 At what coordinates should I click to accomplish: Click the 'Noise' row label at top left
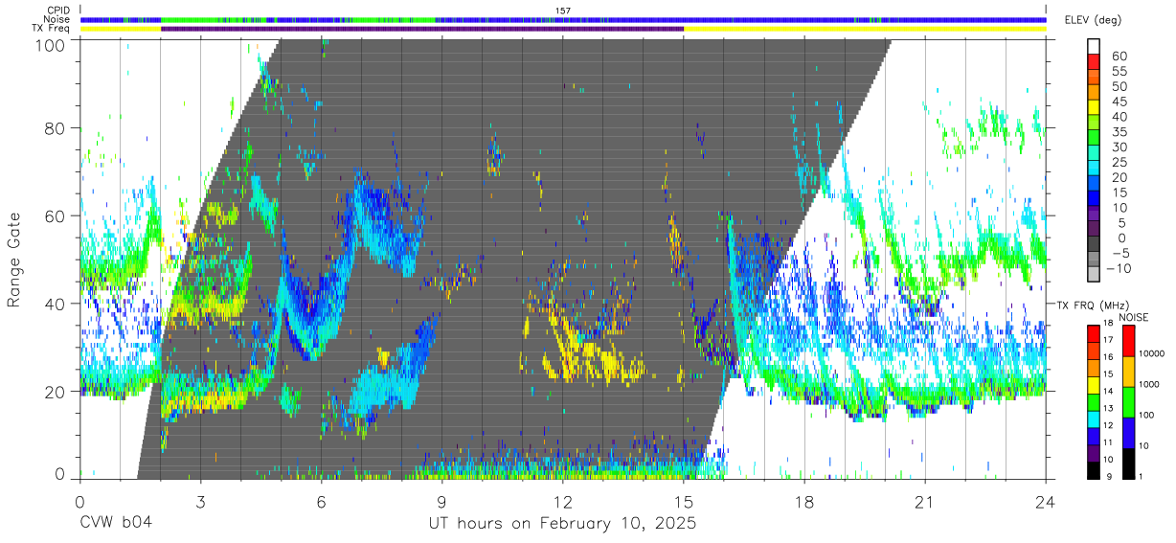point(57,19)
